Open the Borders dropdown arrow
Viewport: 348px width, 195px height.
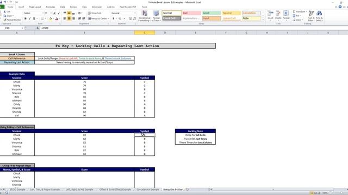45,19
